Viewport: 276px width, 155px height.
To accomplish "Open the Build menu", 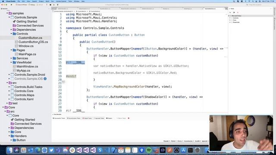I will coord(47,1).
